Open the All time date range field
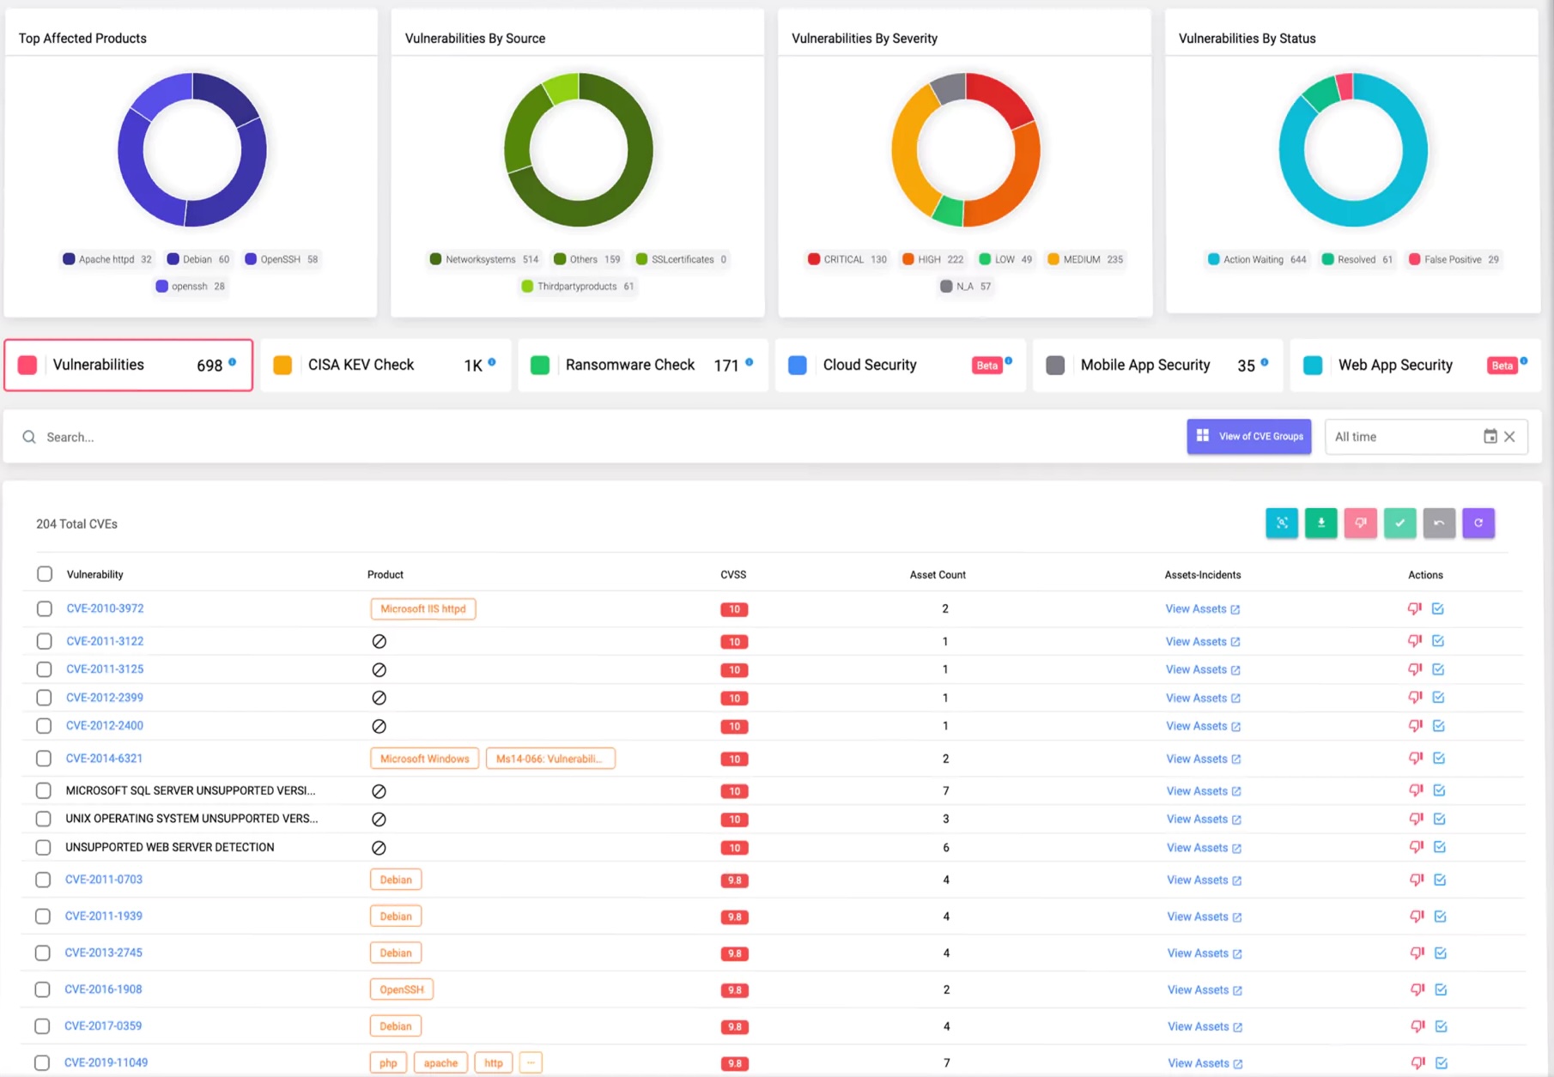This screenshot has width=1554, height=1077. (1426, 437)
